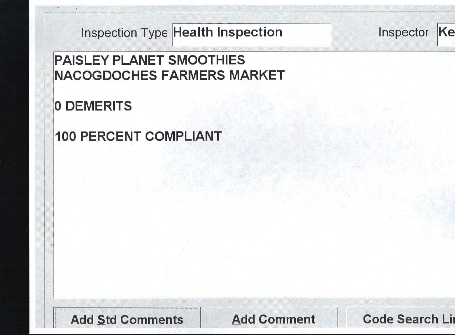This screenshot has width=455, height=335.
Task: Click the word FARMERS in comments
Action: pyautogui.click(x=193, y=75)
